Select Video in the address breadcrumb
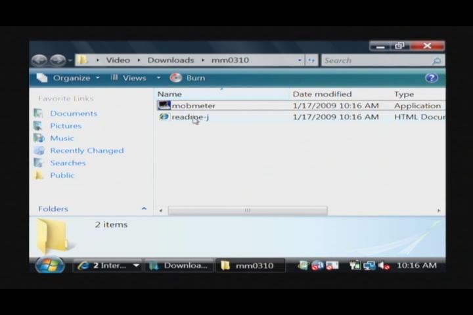 118,60
